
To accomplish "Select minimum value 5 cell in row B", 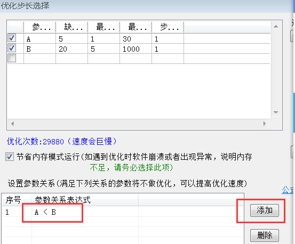I will tap(103, 49).
